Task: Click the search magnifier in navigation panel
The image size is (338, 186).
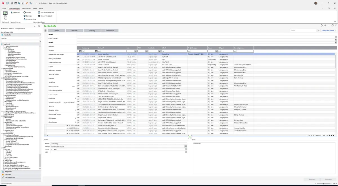Action: pos(40,41)
